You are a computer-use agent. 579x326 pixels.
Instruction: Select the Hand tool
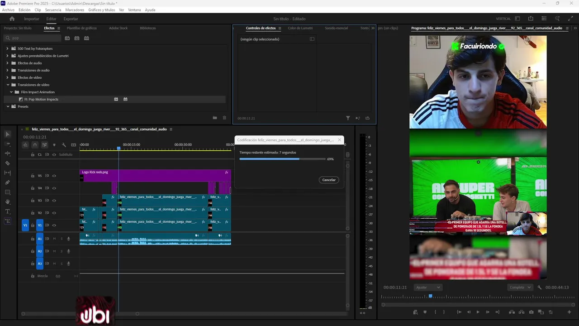(7, 202)
